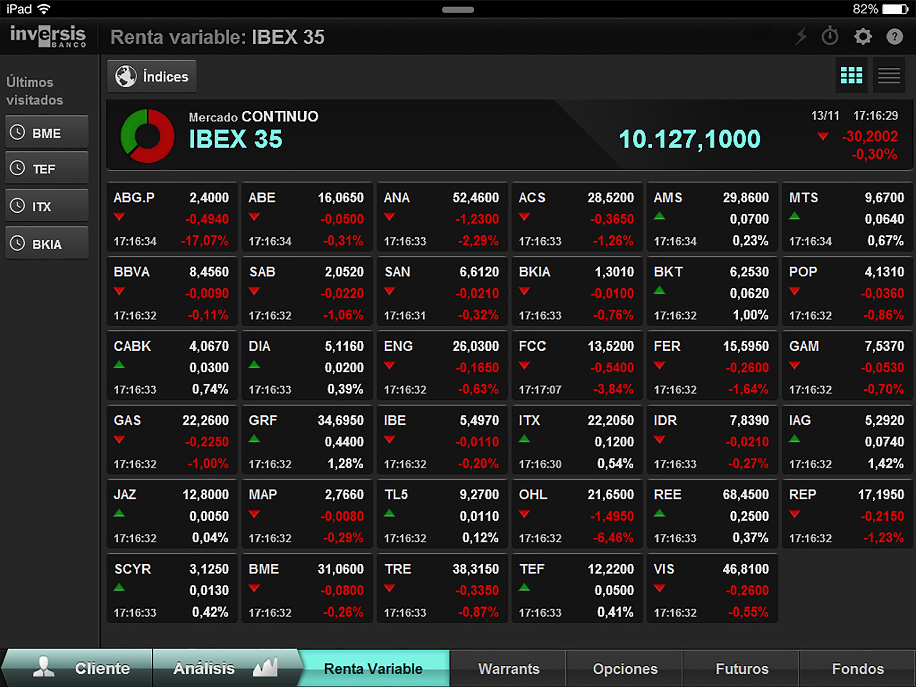Open the SAN stock tile
916x687 pixels.
click(x=442, y=291)
